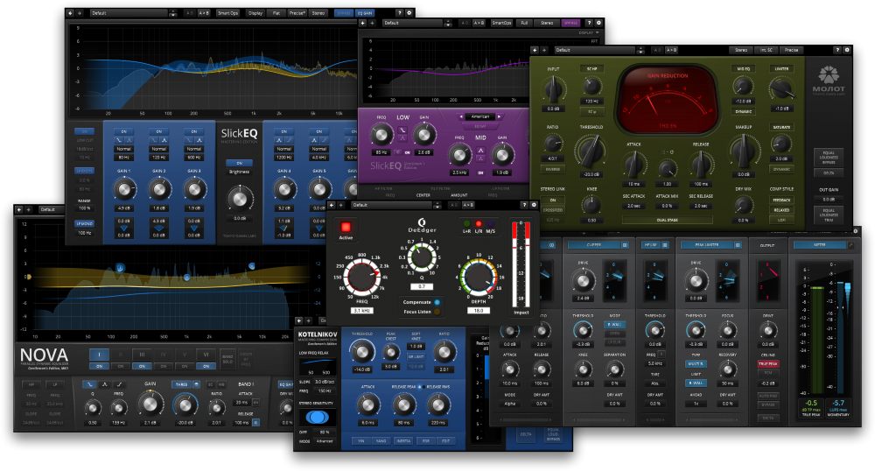
Task: Toggle Focus Listen in DeEdger
Action: tap(437, 313)
